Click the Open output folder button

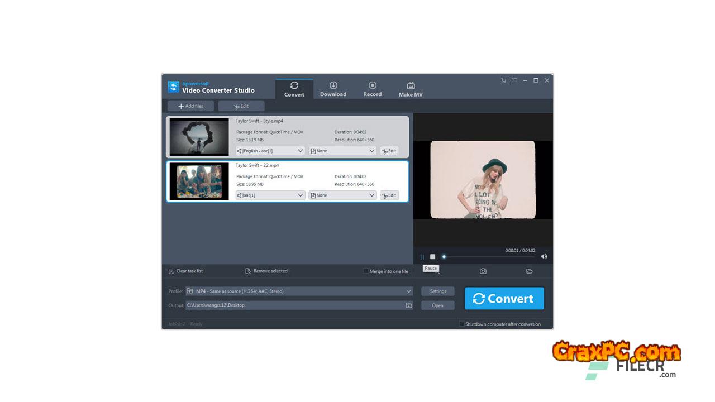click(x=438, y=305)
